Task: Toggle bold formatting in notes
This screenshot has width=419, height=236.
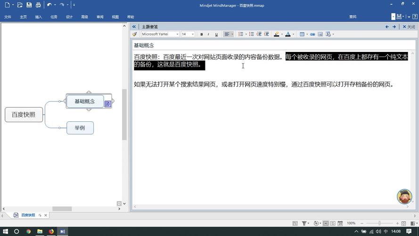Action: pyautogui.click(x=202, y=34)
